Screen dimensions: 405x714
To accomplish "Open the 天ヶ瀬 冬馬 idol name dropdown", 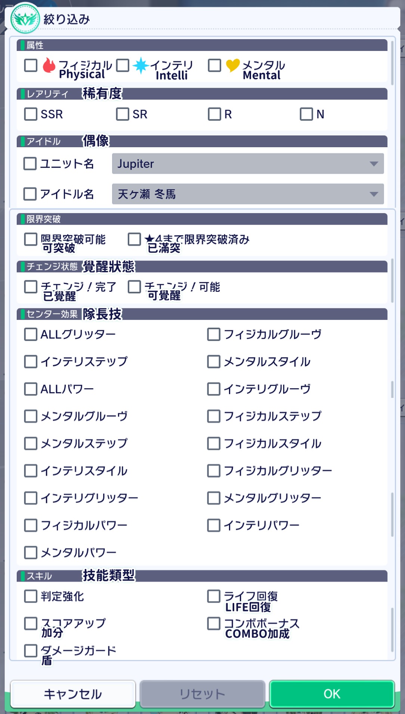I will pyautogui.click(x=248, y=194).
